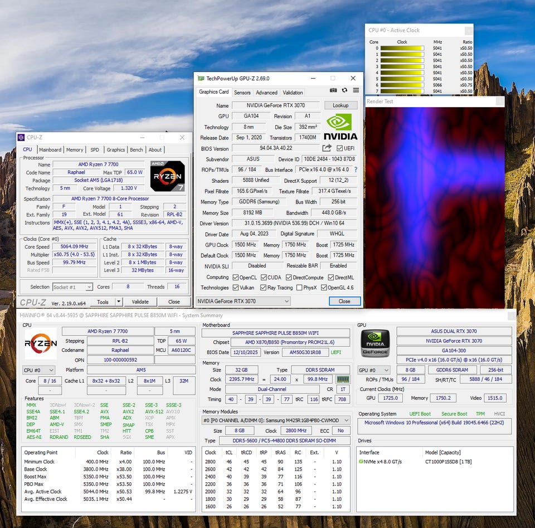Click the Core 0 clock bar in Active Clock
The width and height of the screenshot is (535, 528).
pos(402,48)
